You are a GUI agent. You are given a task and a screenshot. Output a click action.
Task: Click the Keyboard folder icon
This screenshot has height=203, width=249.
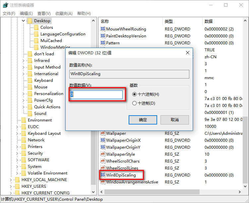click(30, 80)
